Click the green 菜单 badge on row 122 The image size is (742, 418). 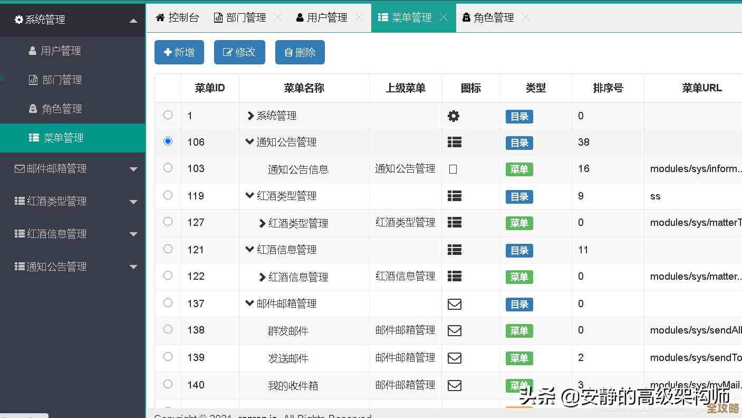click(x=519, y=277)
